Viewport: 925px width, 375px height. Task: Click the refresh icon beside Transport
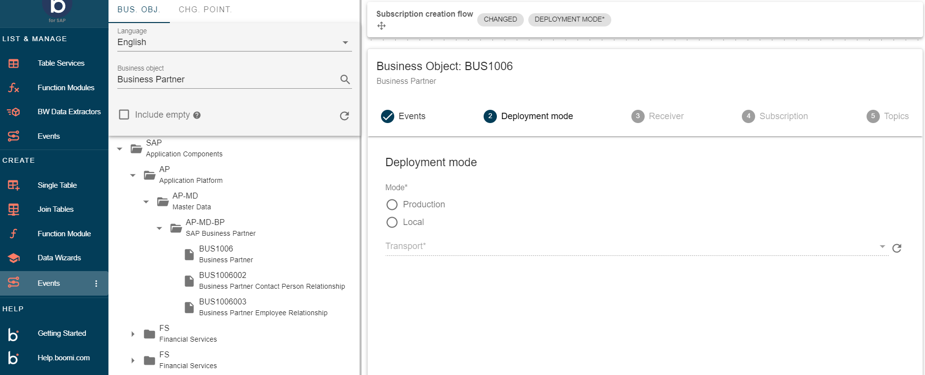tap(897, 248)
